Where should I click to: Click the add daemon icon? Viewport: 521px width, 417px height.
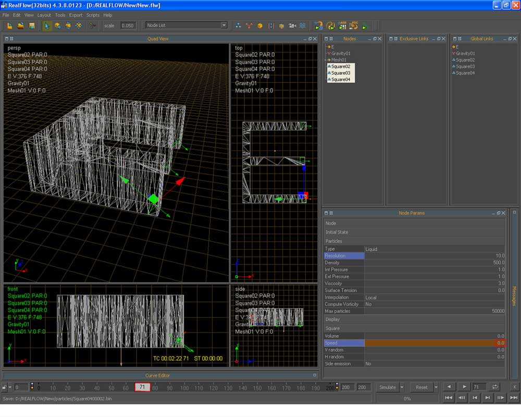[249, 26]
